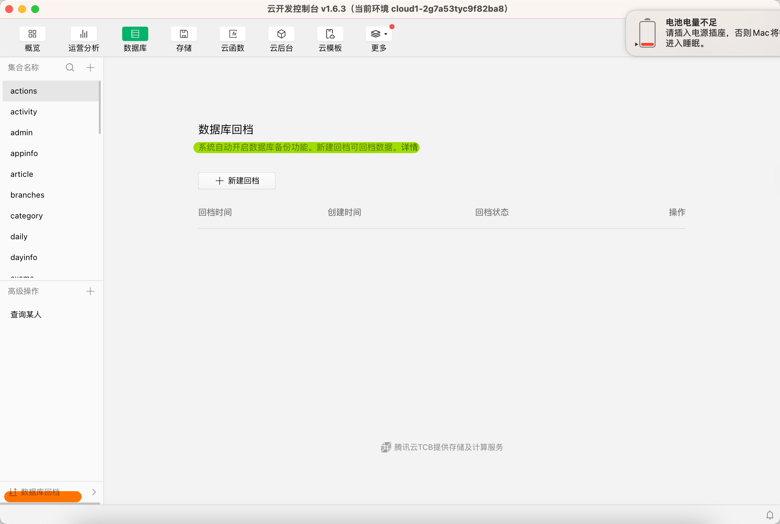
Task: Expand the 更多 dropdown menu
Action: pyautogui.click(x=379, y=34)
